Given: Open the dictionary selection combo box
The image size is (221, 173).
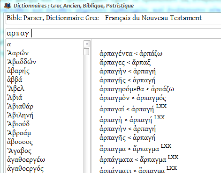Looking at the screenshot, I should 113,18.
